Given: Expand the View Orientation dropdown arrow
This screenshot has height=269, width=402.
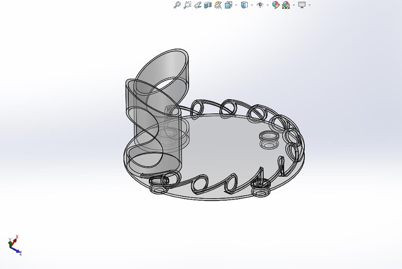Looking at the screenshot, I should (236, 5).
